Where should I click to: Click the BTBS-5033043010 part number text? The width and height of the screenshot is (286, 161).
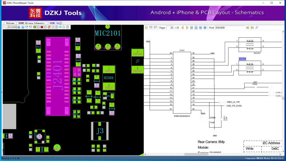(182, 116)
